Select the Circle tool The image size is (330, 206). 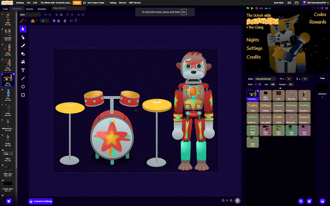coord(23,87)
